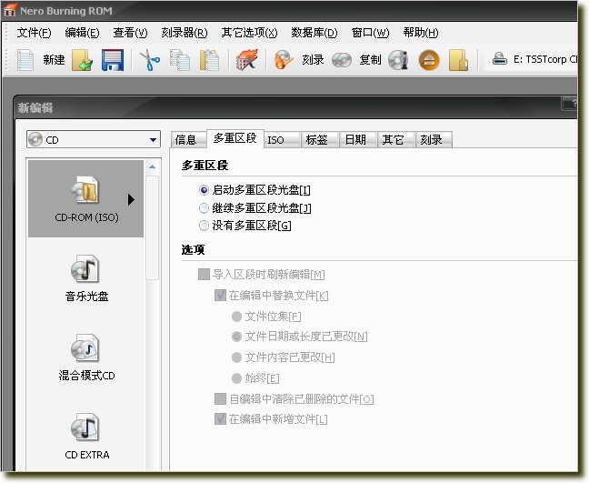Switch to the 刻录 tab
The image size is (589, 483).
pyautogui.click(x=434, y=140)
